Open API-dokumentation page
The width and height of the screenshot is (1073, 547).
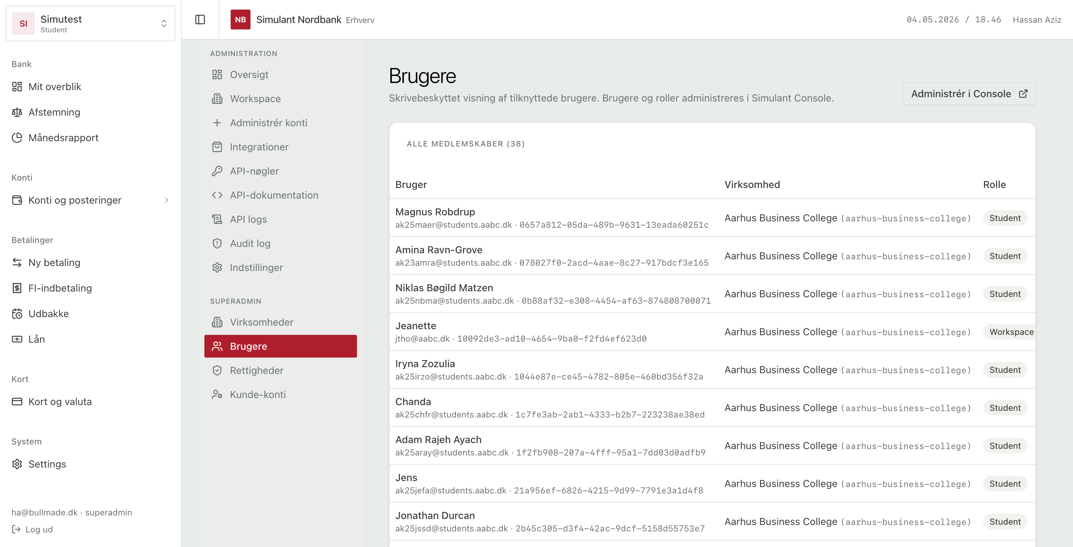click(280, 195)
